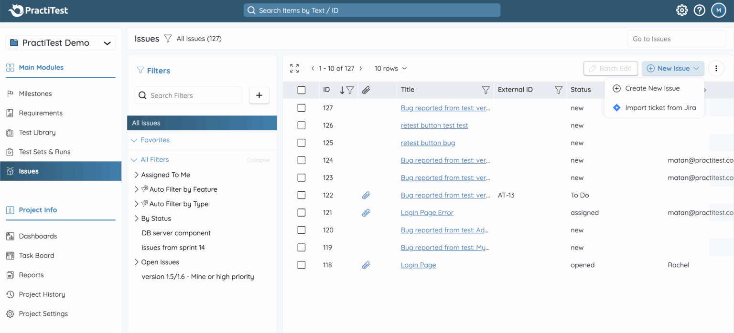Click the help question mark icon
This screenshot has height=333, width=734.
[x=700, y=10]
